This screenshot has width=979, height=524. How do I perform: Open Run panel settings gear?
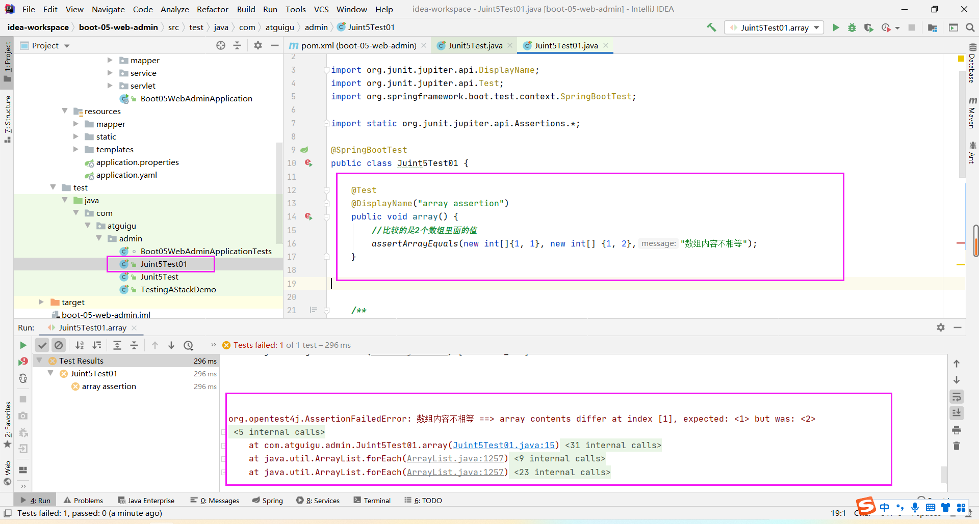(x=941, y=327)
